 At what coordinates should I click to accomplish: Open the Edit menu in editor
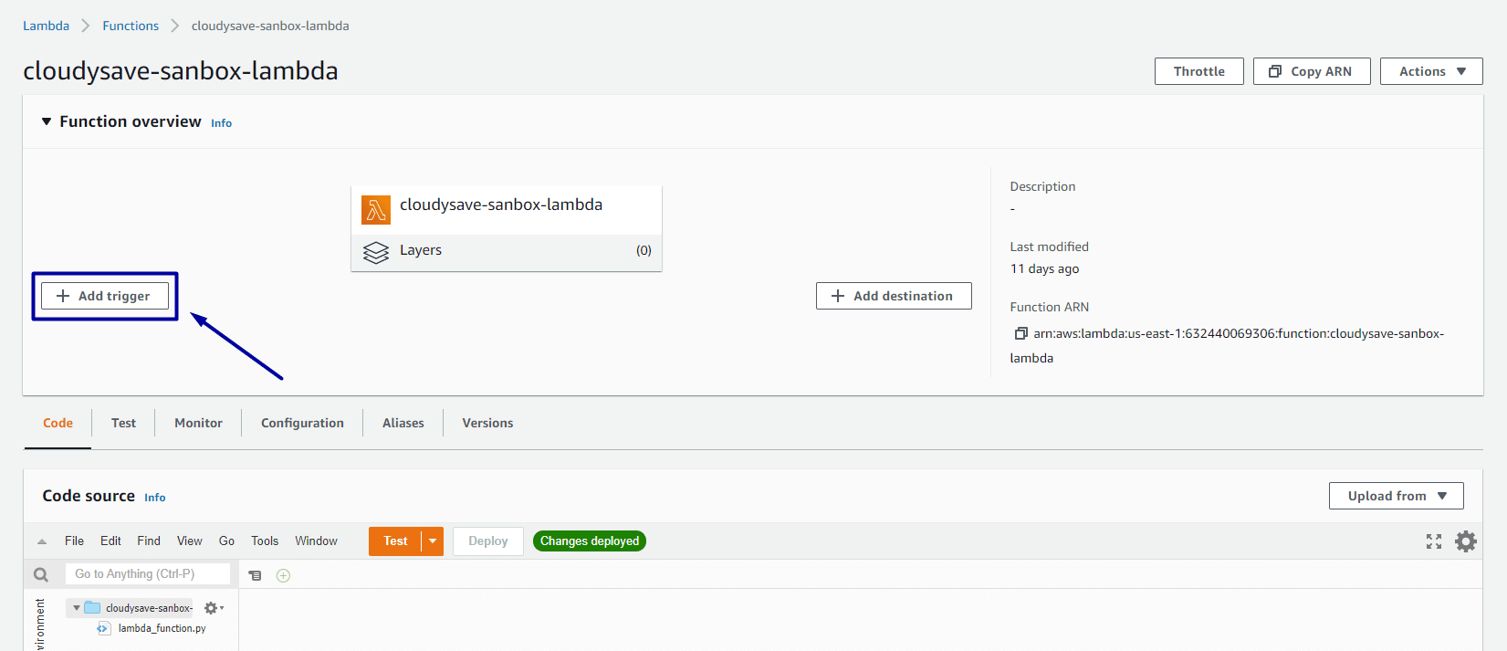[x=110, y=541]
